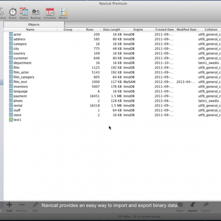This screenshot has width=221, height=221.
Task: Select the address table icon
Action: coord(11,39)
